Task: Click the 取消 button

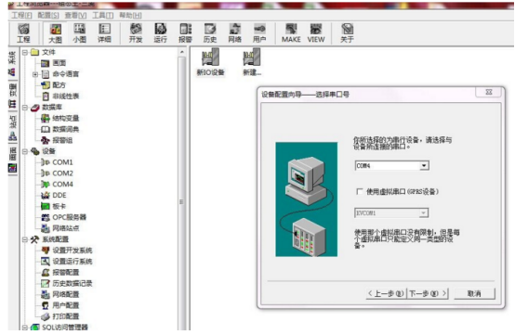Action: 474,293
